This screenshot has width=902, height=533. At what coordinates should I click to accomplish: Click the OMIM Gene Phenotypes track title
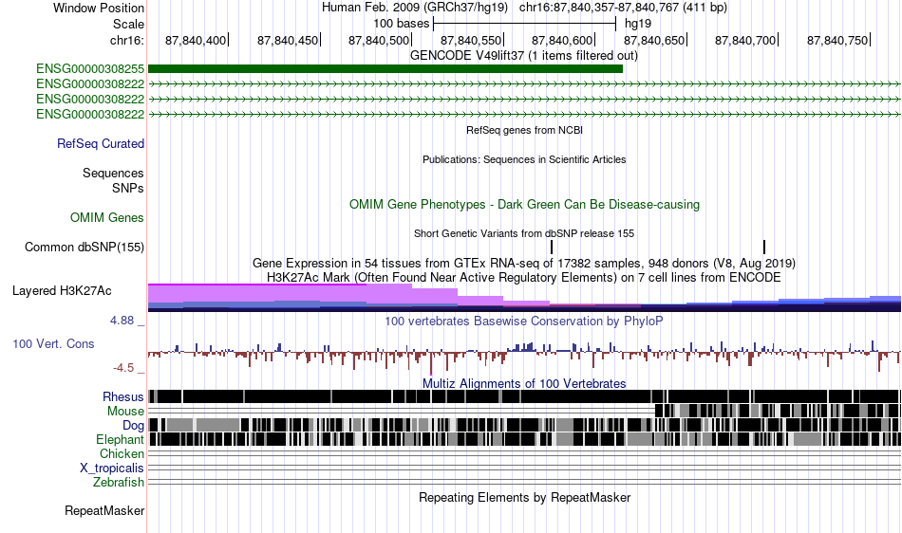[525, 205]
